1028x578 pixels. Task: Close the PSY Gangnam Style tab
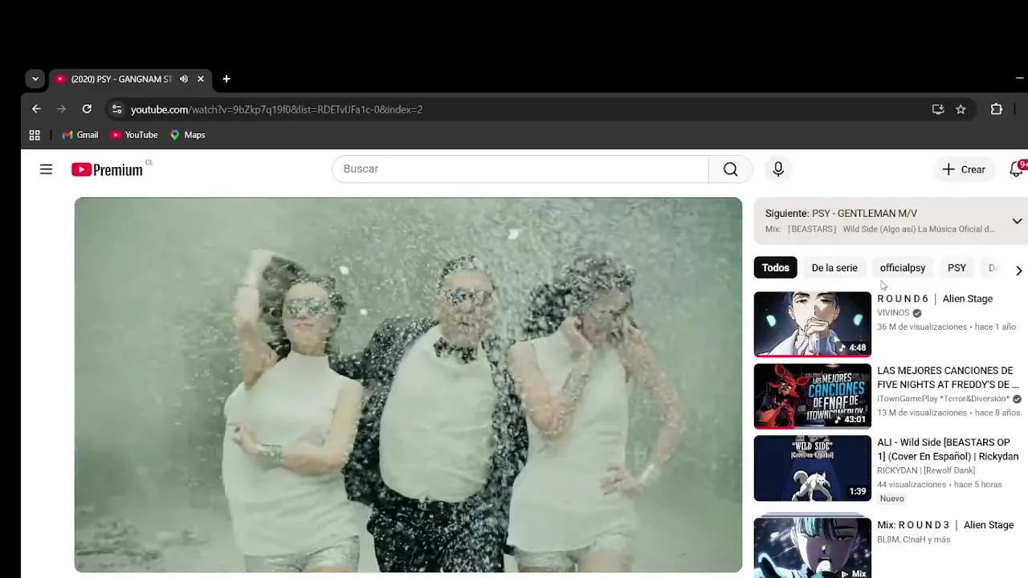(201, 79)
